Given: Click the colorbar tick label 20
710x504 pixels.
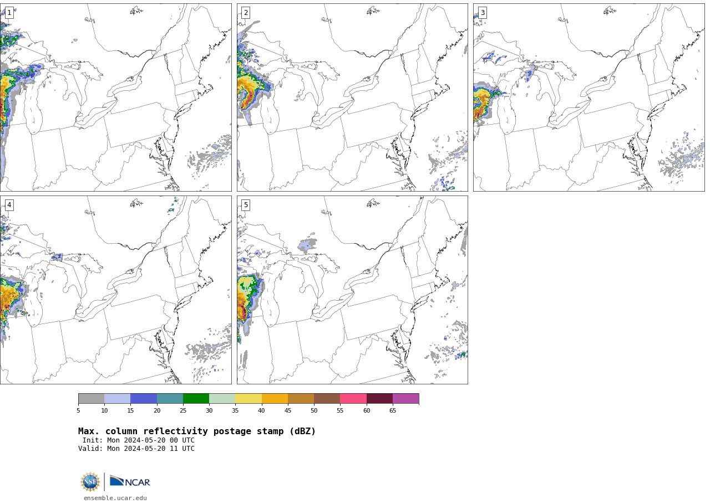Looking at the screenshot, I should pos(157,411).
